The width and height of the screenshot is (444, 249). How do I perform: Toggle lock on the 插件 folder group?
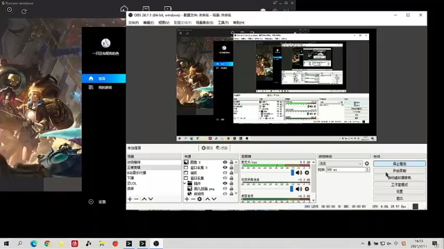[x=231, y=183]
